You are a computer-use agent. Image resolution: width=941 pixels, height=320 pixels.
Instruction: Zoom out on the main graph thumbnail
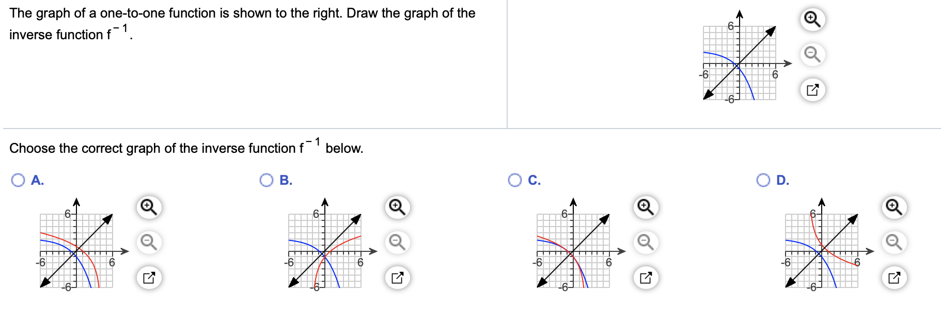coord(812,54)
